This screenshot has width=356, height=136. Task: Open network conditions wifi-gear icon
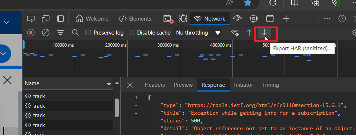[235, 33]
